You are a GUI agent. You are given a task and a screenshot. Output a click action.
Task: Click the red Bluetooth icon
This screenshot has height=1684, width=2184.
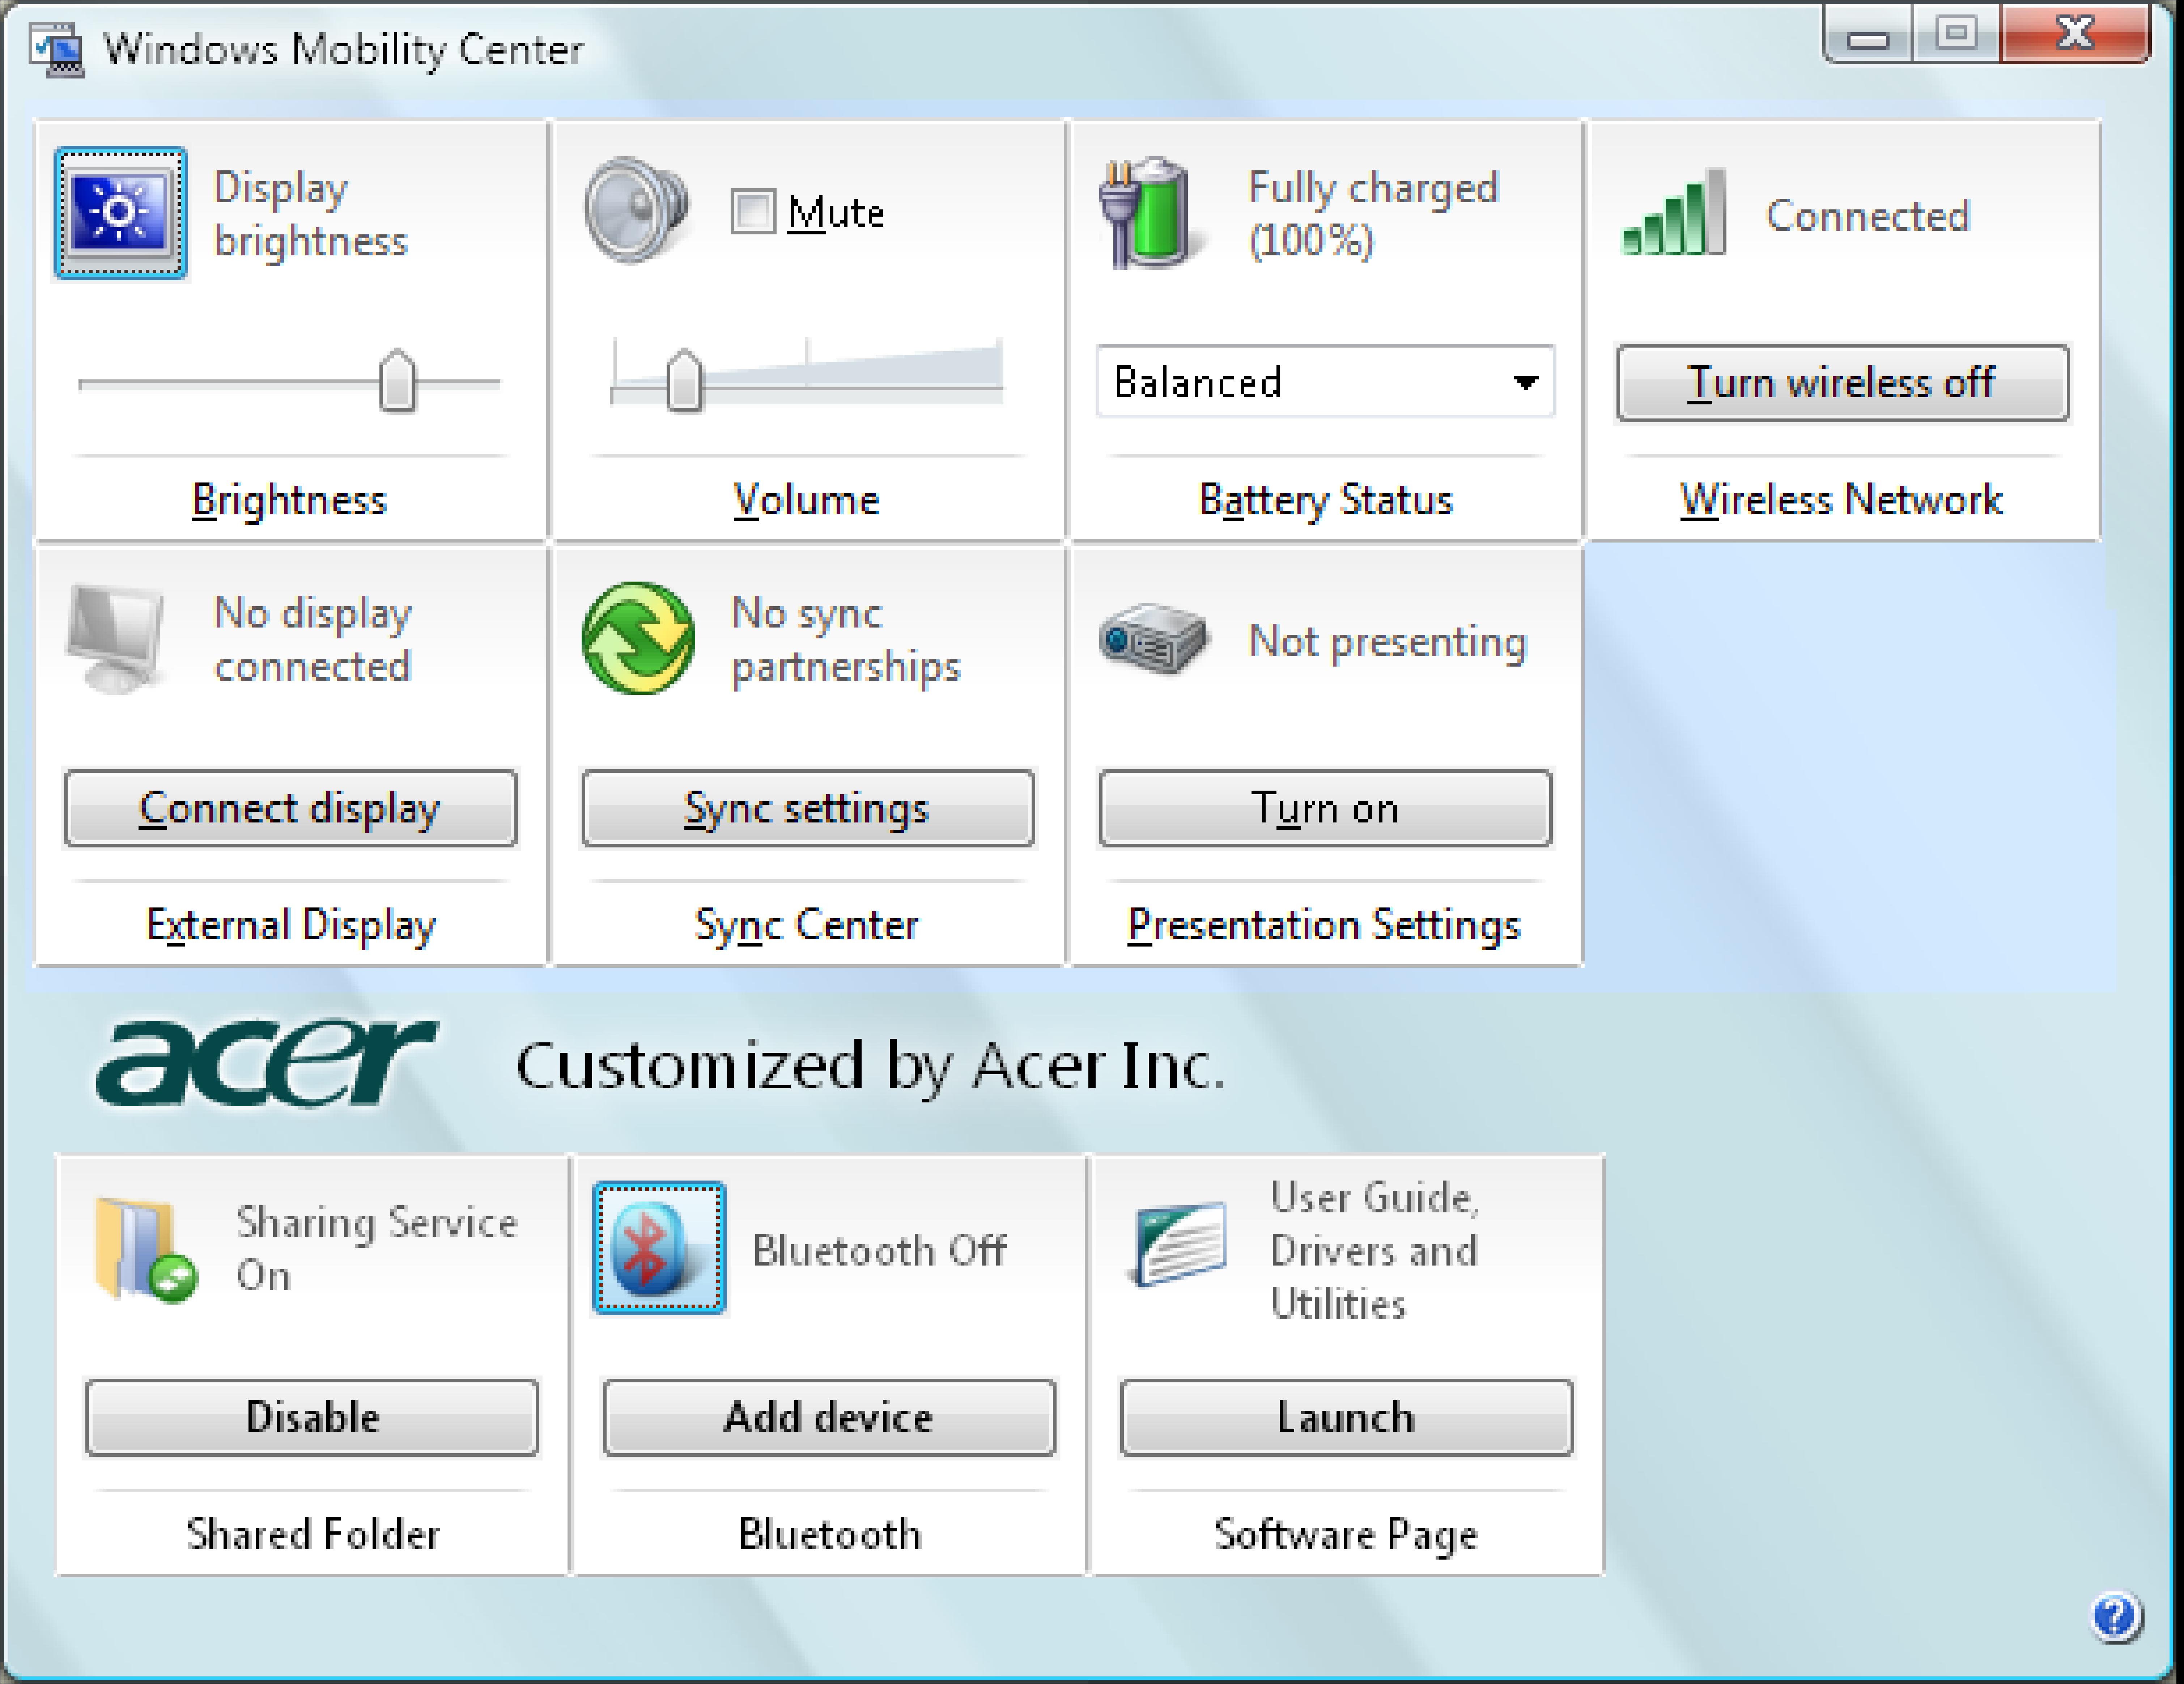coord(659,1248)
